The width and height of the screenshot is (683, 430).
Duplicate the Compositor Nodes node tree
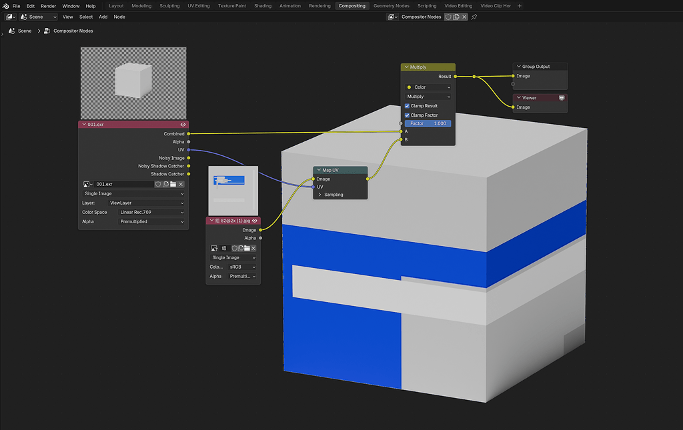click(456, 17)
